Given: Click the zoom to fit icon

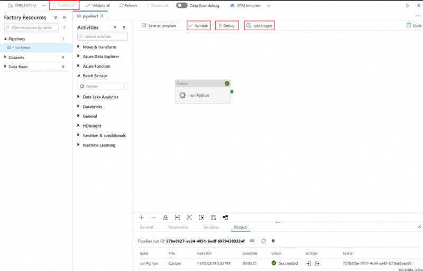Looking at the screenshot, I should pyautogui.click(x=189, y=217).
